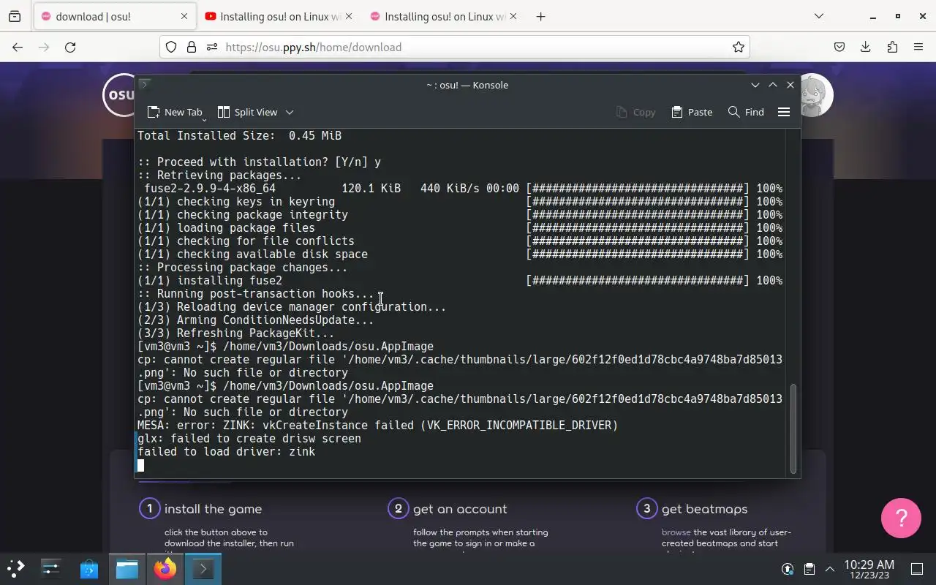The height and width of the screenshot is (585, 936).
Task: Open Firefox list all tabs dropdown
Action: [x=819, y=16]
